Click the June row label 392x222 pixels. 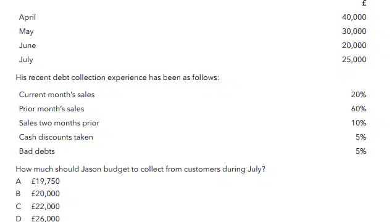[x=28, y=46]
